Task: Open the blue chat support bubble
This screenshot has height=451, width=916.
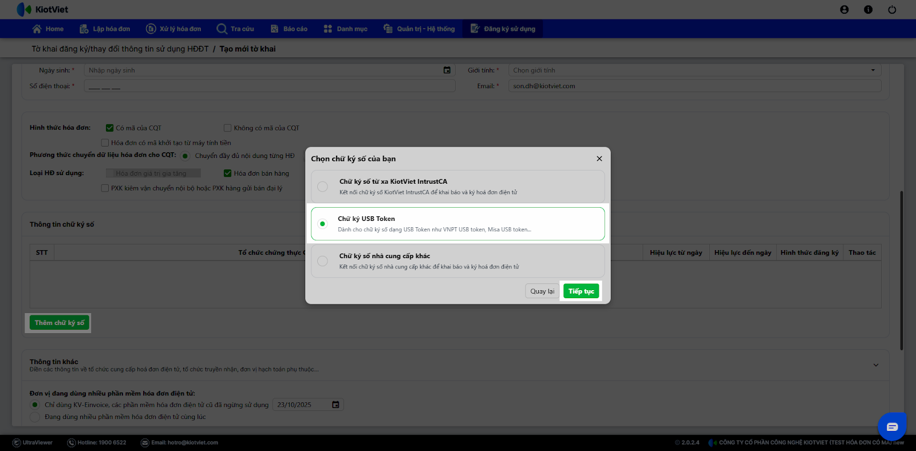Action: 892,426
